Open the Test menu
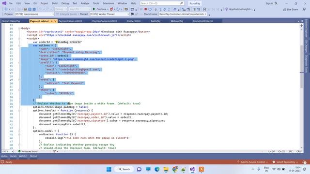Viewport: 310px width, 174px height. coord(75,3)
